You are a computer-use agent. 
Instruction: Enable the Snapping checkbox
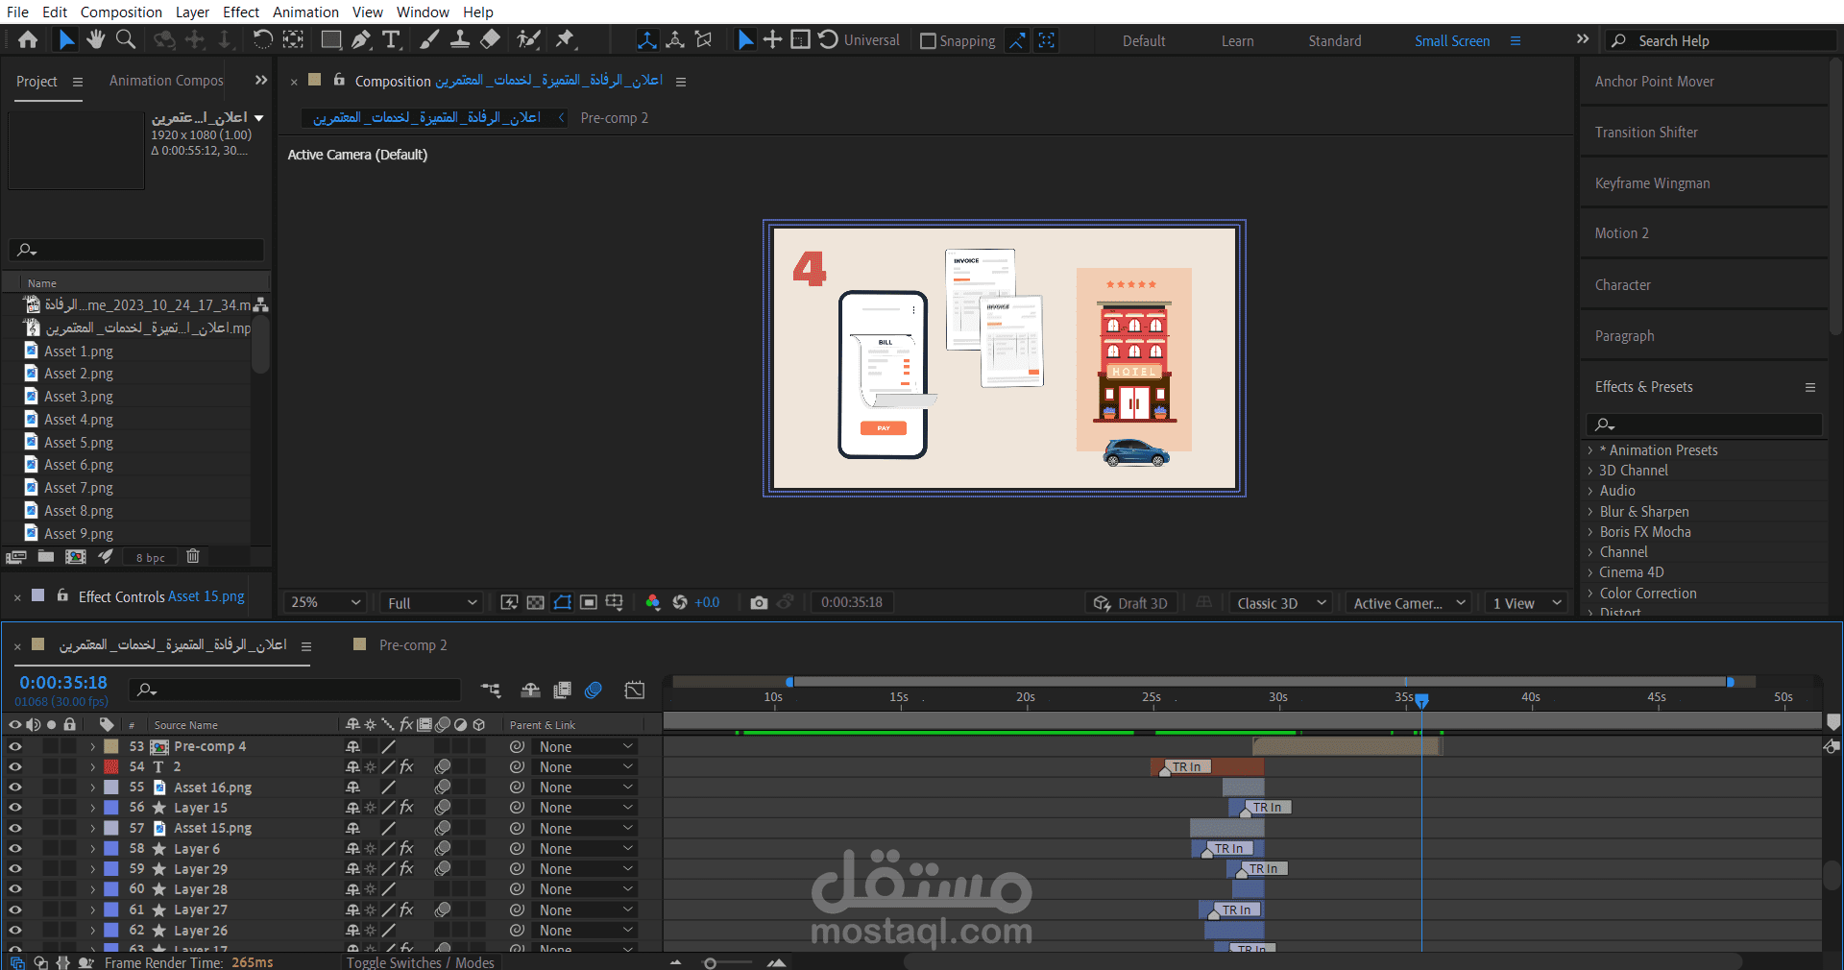(x=928, y=40)
